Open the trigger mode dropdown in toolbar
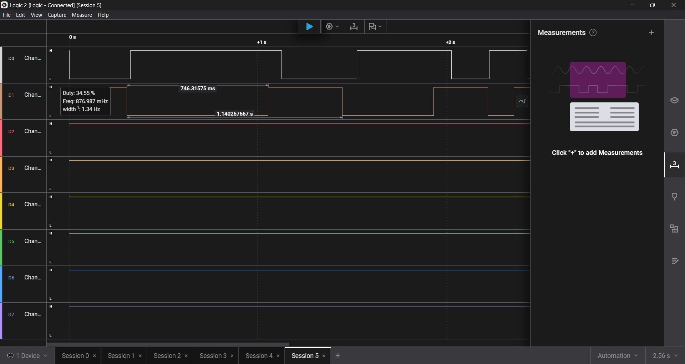The width and height of the screenshot is (685, 364). pyautogui.click(x=332, y=26)
